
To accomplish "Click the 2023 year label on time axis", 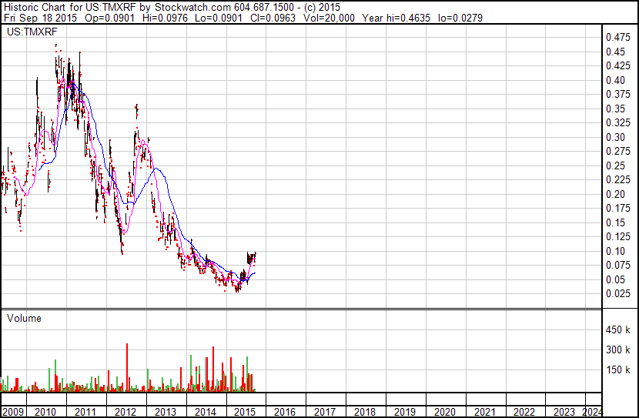I will click(564, 412).
